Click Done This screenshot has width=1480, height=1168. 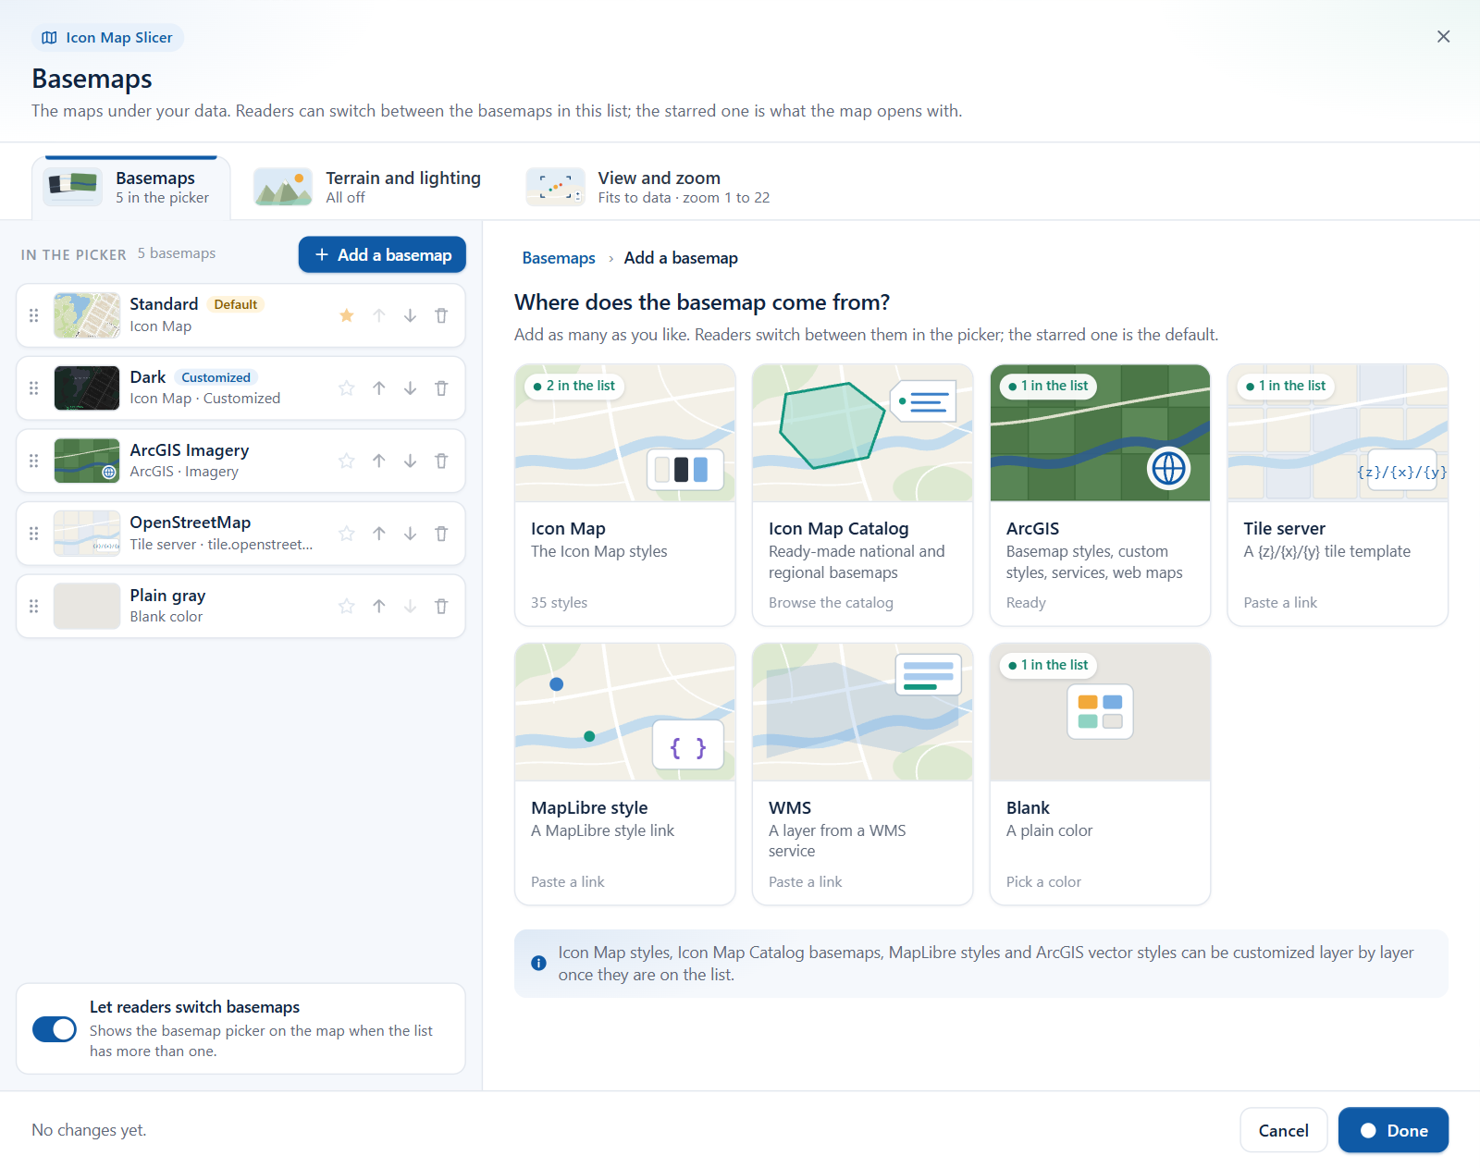(x=1393, y=1130)
